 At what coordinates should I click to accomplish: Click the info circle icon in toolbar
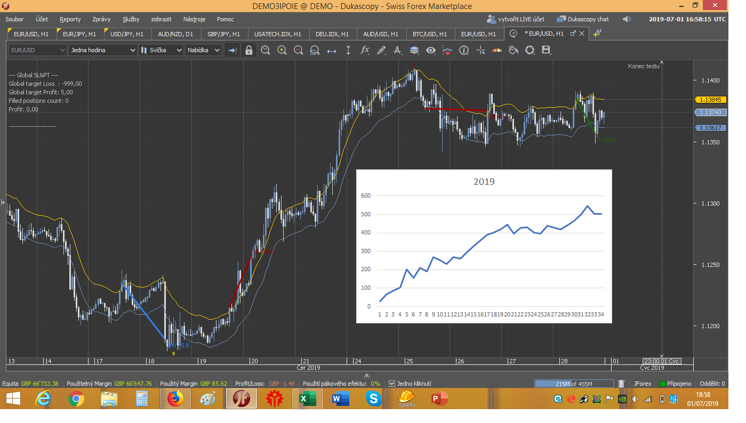(x=464, y=50)
